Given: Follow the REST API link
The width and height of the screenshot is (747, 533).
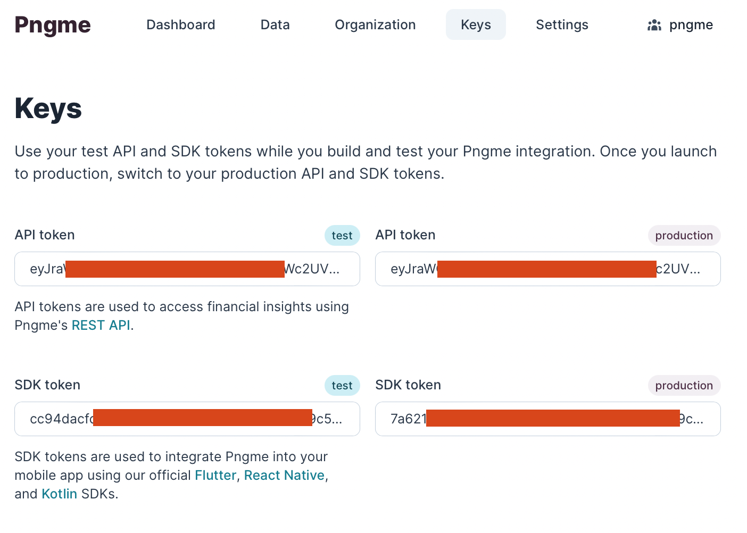Looking at the screenshot, I should pos(101,325).
